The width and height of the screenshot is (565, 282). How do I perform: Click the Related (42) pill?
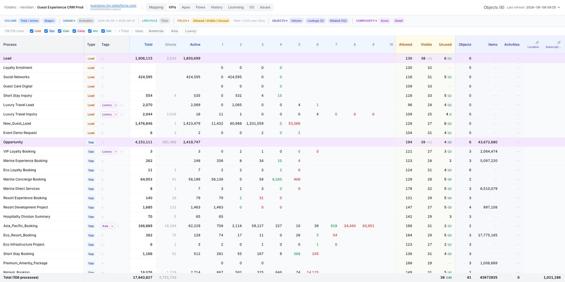(x=338, y=21)
